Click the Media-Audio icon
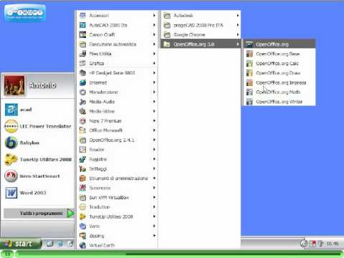 tap(82, 102)
